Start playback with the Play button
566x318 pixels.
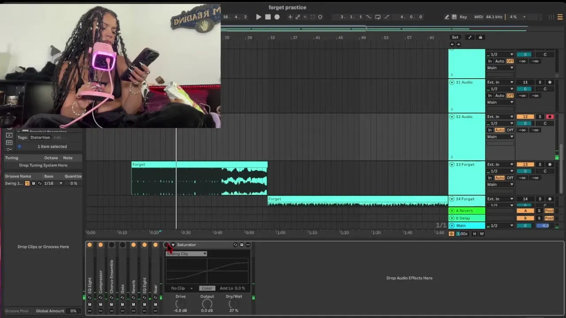click(x=259, y=17)
